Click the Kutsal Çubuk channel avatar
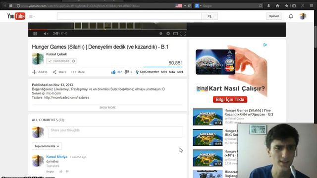Image resolution: width=317 pixels, height=178 pixels. pos(38,58)
